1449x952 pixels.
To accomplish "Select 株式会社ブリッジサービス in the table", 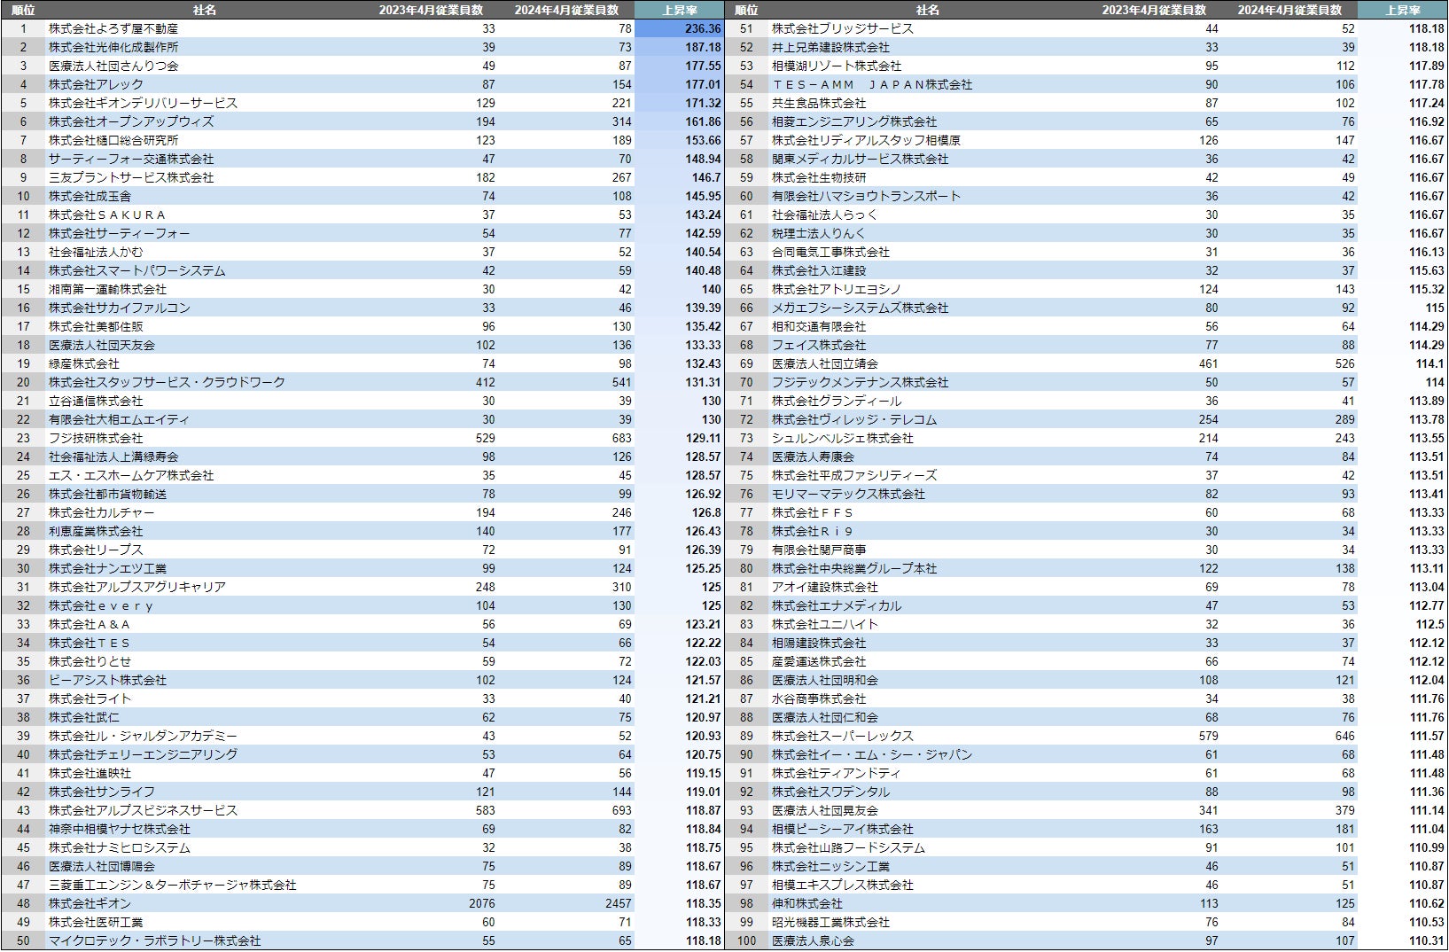I will pos(843,28).
